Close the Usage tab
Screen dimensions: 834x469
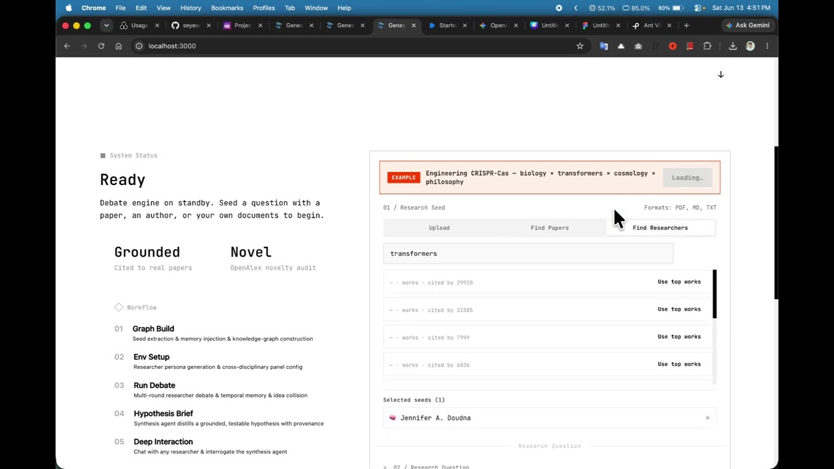pyautogui.click(x=157, y=25)
